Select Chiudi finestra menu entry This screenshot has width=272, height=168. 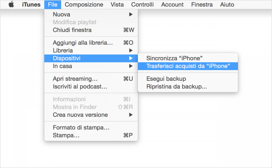click(91, 30)
